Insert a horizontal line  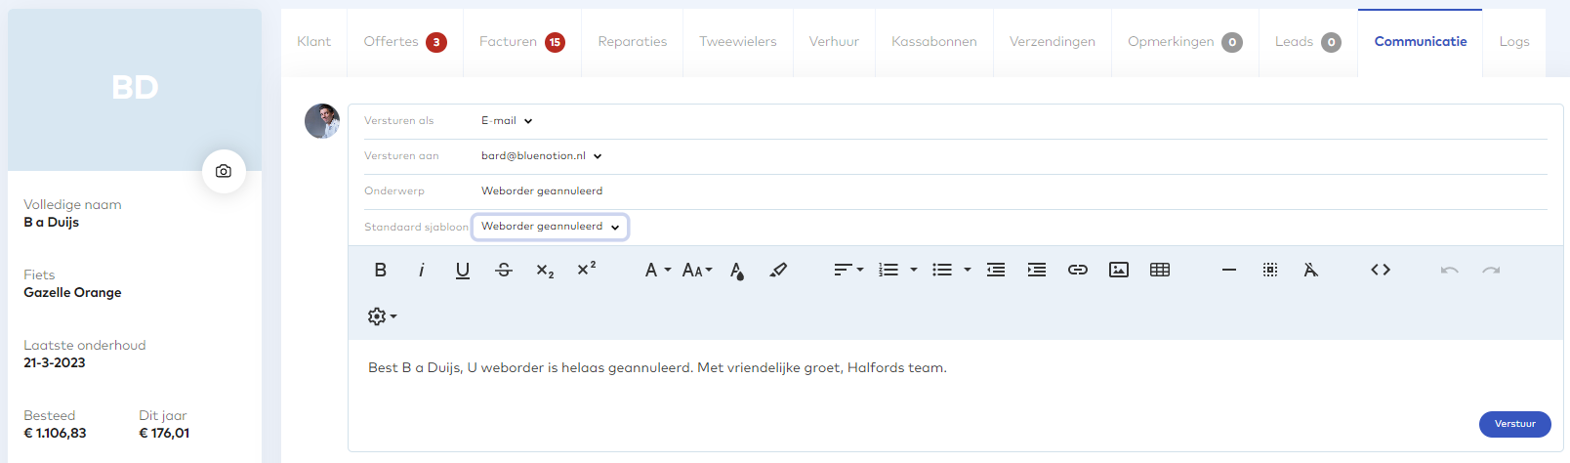(x=1229, y=271)
